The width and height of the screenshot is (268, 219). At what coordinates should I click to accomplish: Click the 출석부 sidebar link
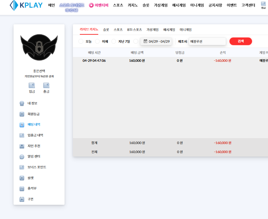(32, 188)
